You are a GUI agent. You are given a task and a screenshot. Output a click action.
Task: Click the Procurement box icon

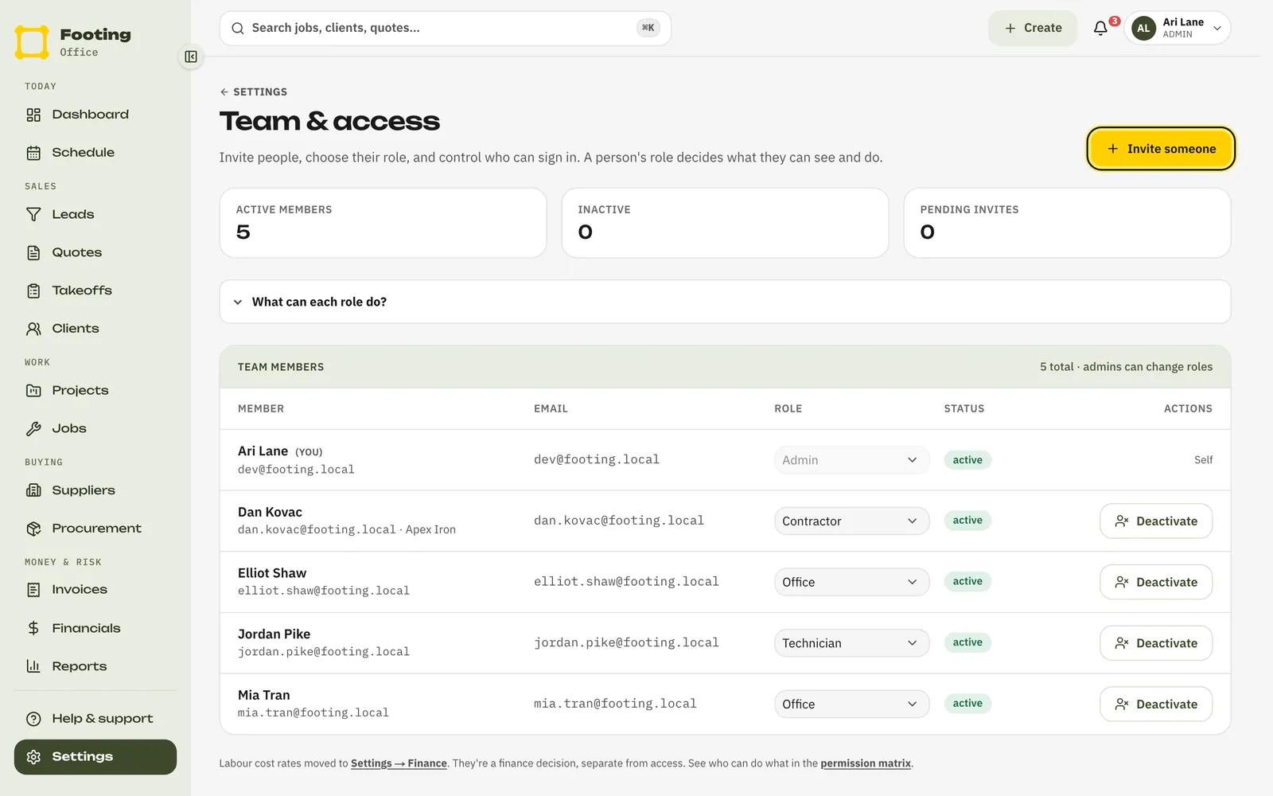(x=33, y=529)
